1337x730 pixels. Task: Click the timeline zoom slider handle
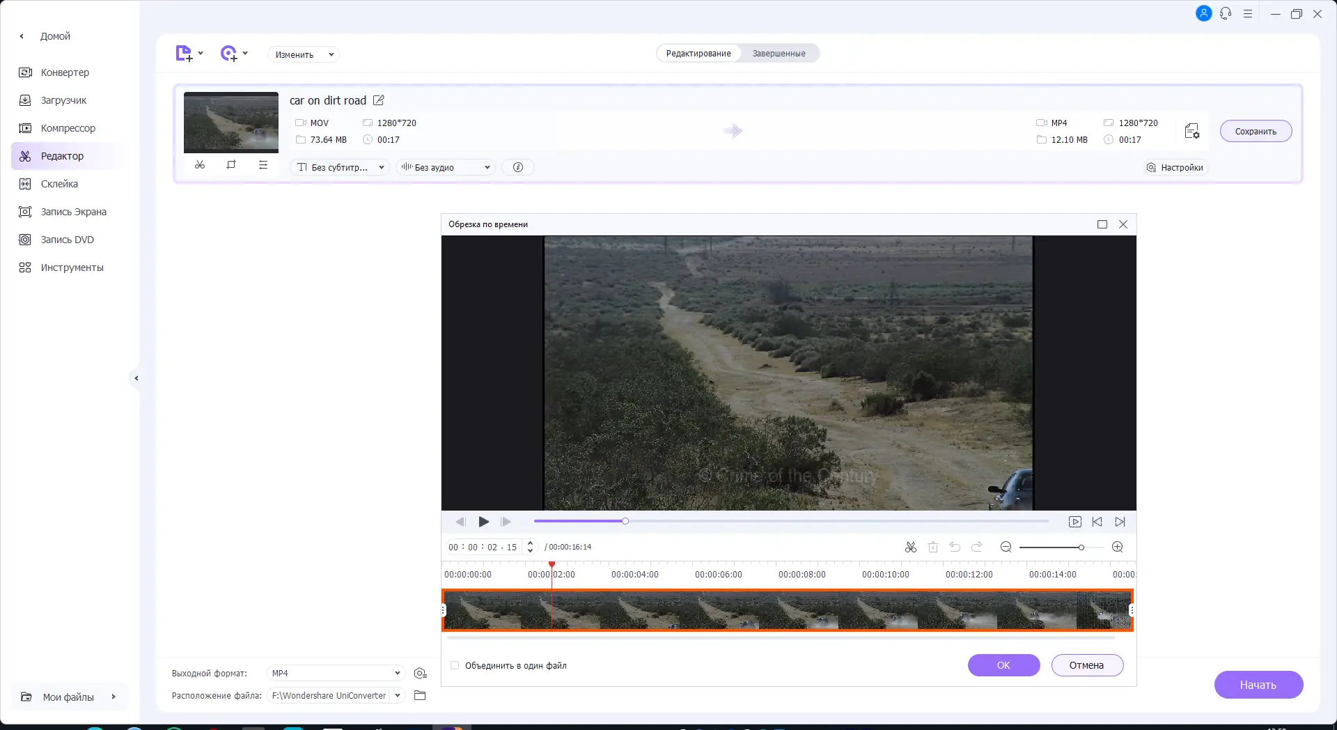pos(1081,547)
